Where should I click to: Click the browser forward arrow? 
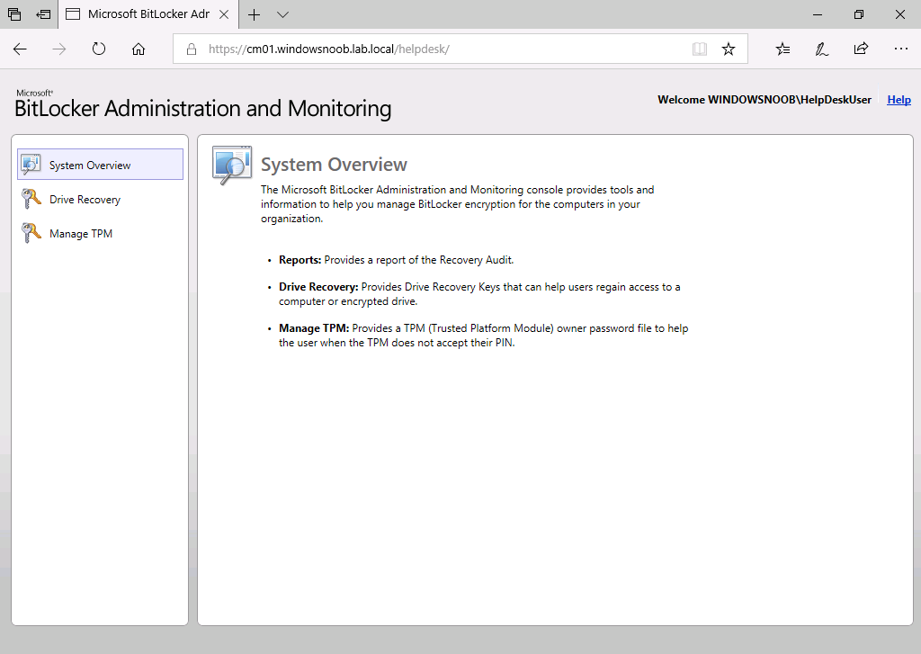click(x=58, y=49)
